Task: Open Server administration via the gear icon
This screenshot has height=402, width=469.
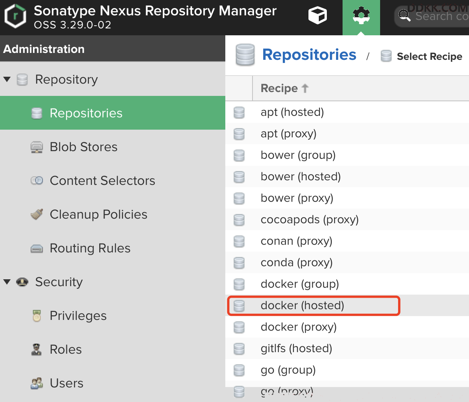Action: (361, 16)
